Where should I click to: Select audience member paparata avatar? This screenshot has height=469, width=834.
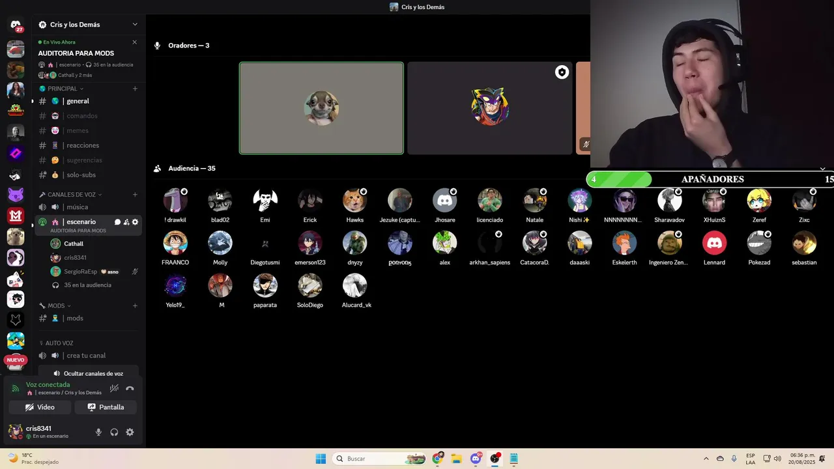click(x=265, y=285)
